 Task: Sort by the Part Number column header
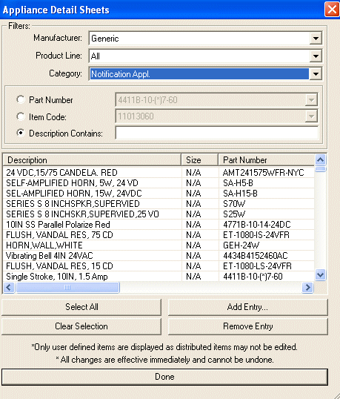click(x=266, y=160)
